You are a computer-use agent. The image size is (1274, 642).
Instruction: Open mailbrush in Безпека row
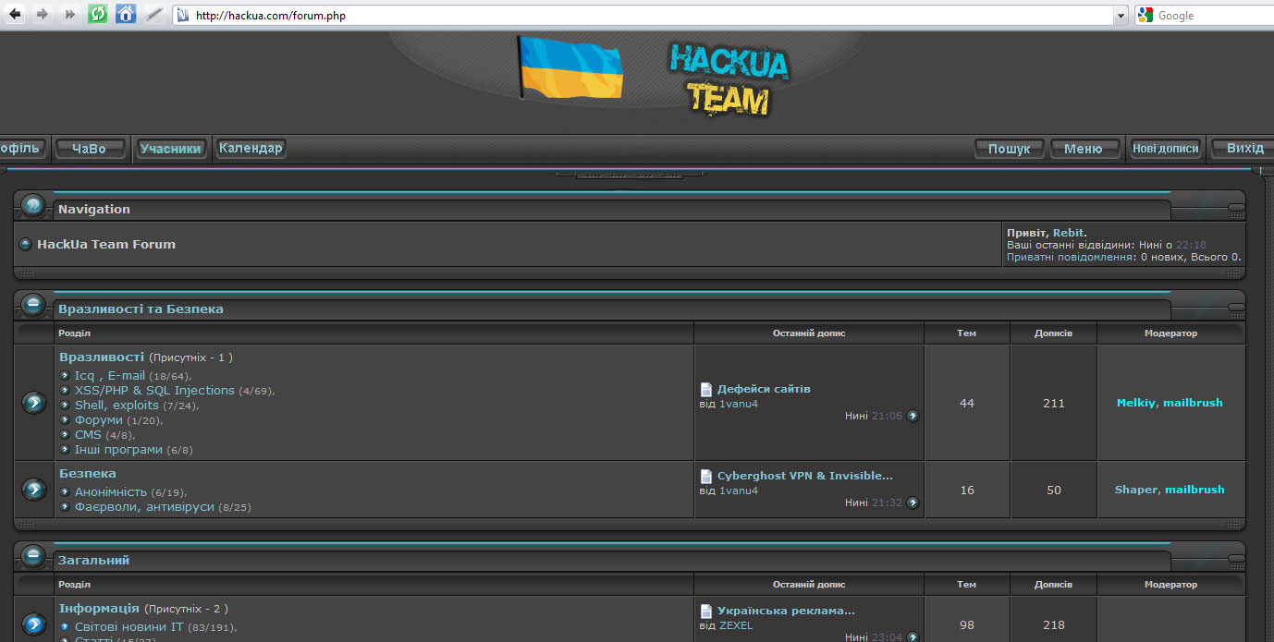(x=1194, y=490)
